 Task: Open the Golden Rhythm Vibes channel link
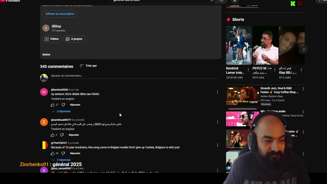coord(272,96)
